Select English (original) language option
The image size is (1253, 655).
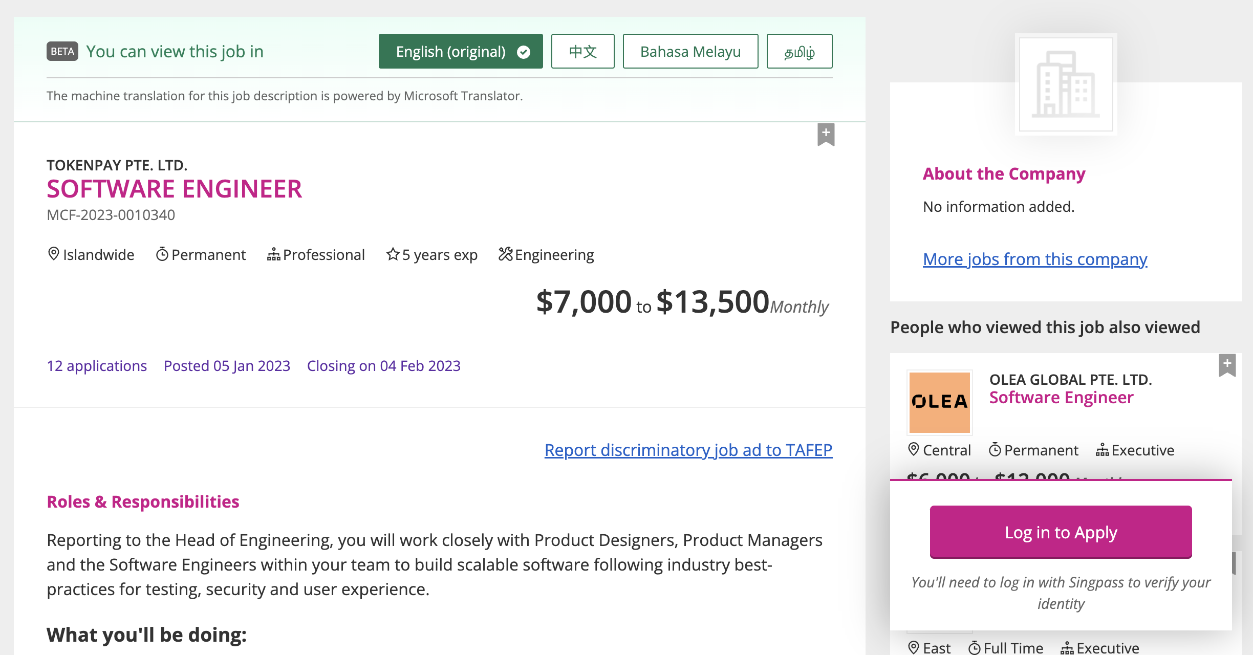point(460,51)
